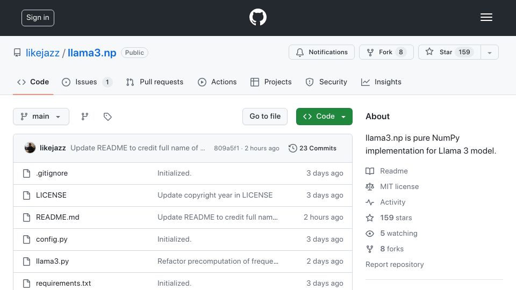Open the likejazz owner profile link

click(43, 53)
